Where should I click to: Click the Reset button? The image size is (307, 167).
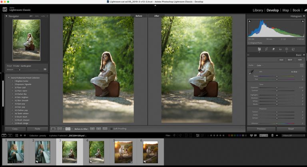pos(291,129)
